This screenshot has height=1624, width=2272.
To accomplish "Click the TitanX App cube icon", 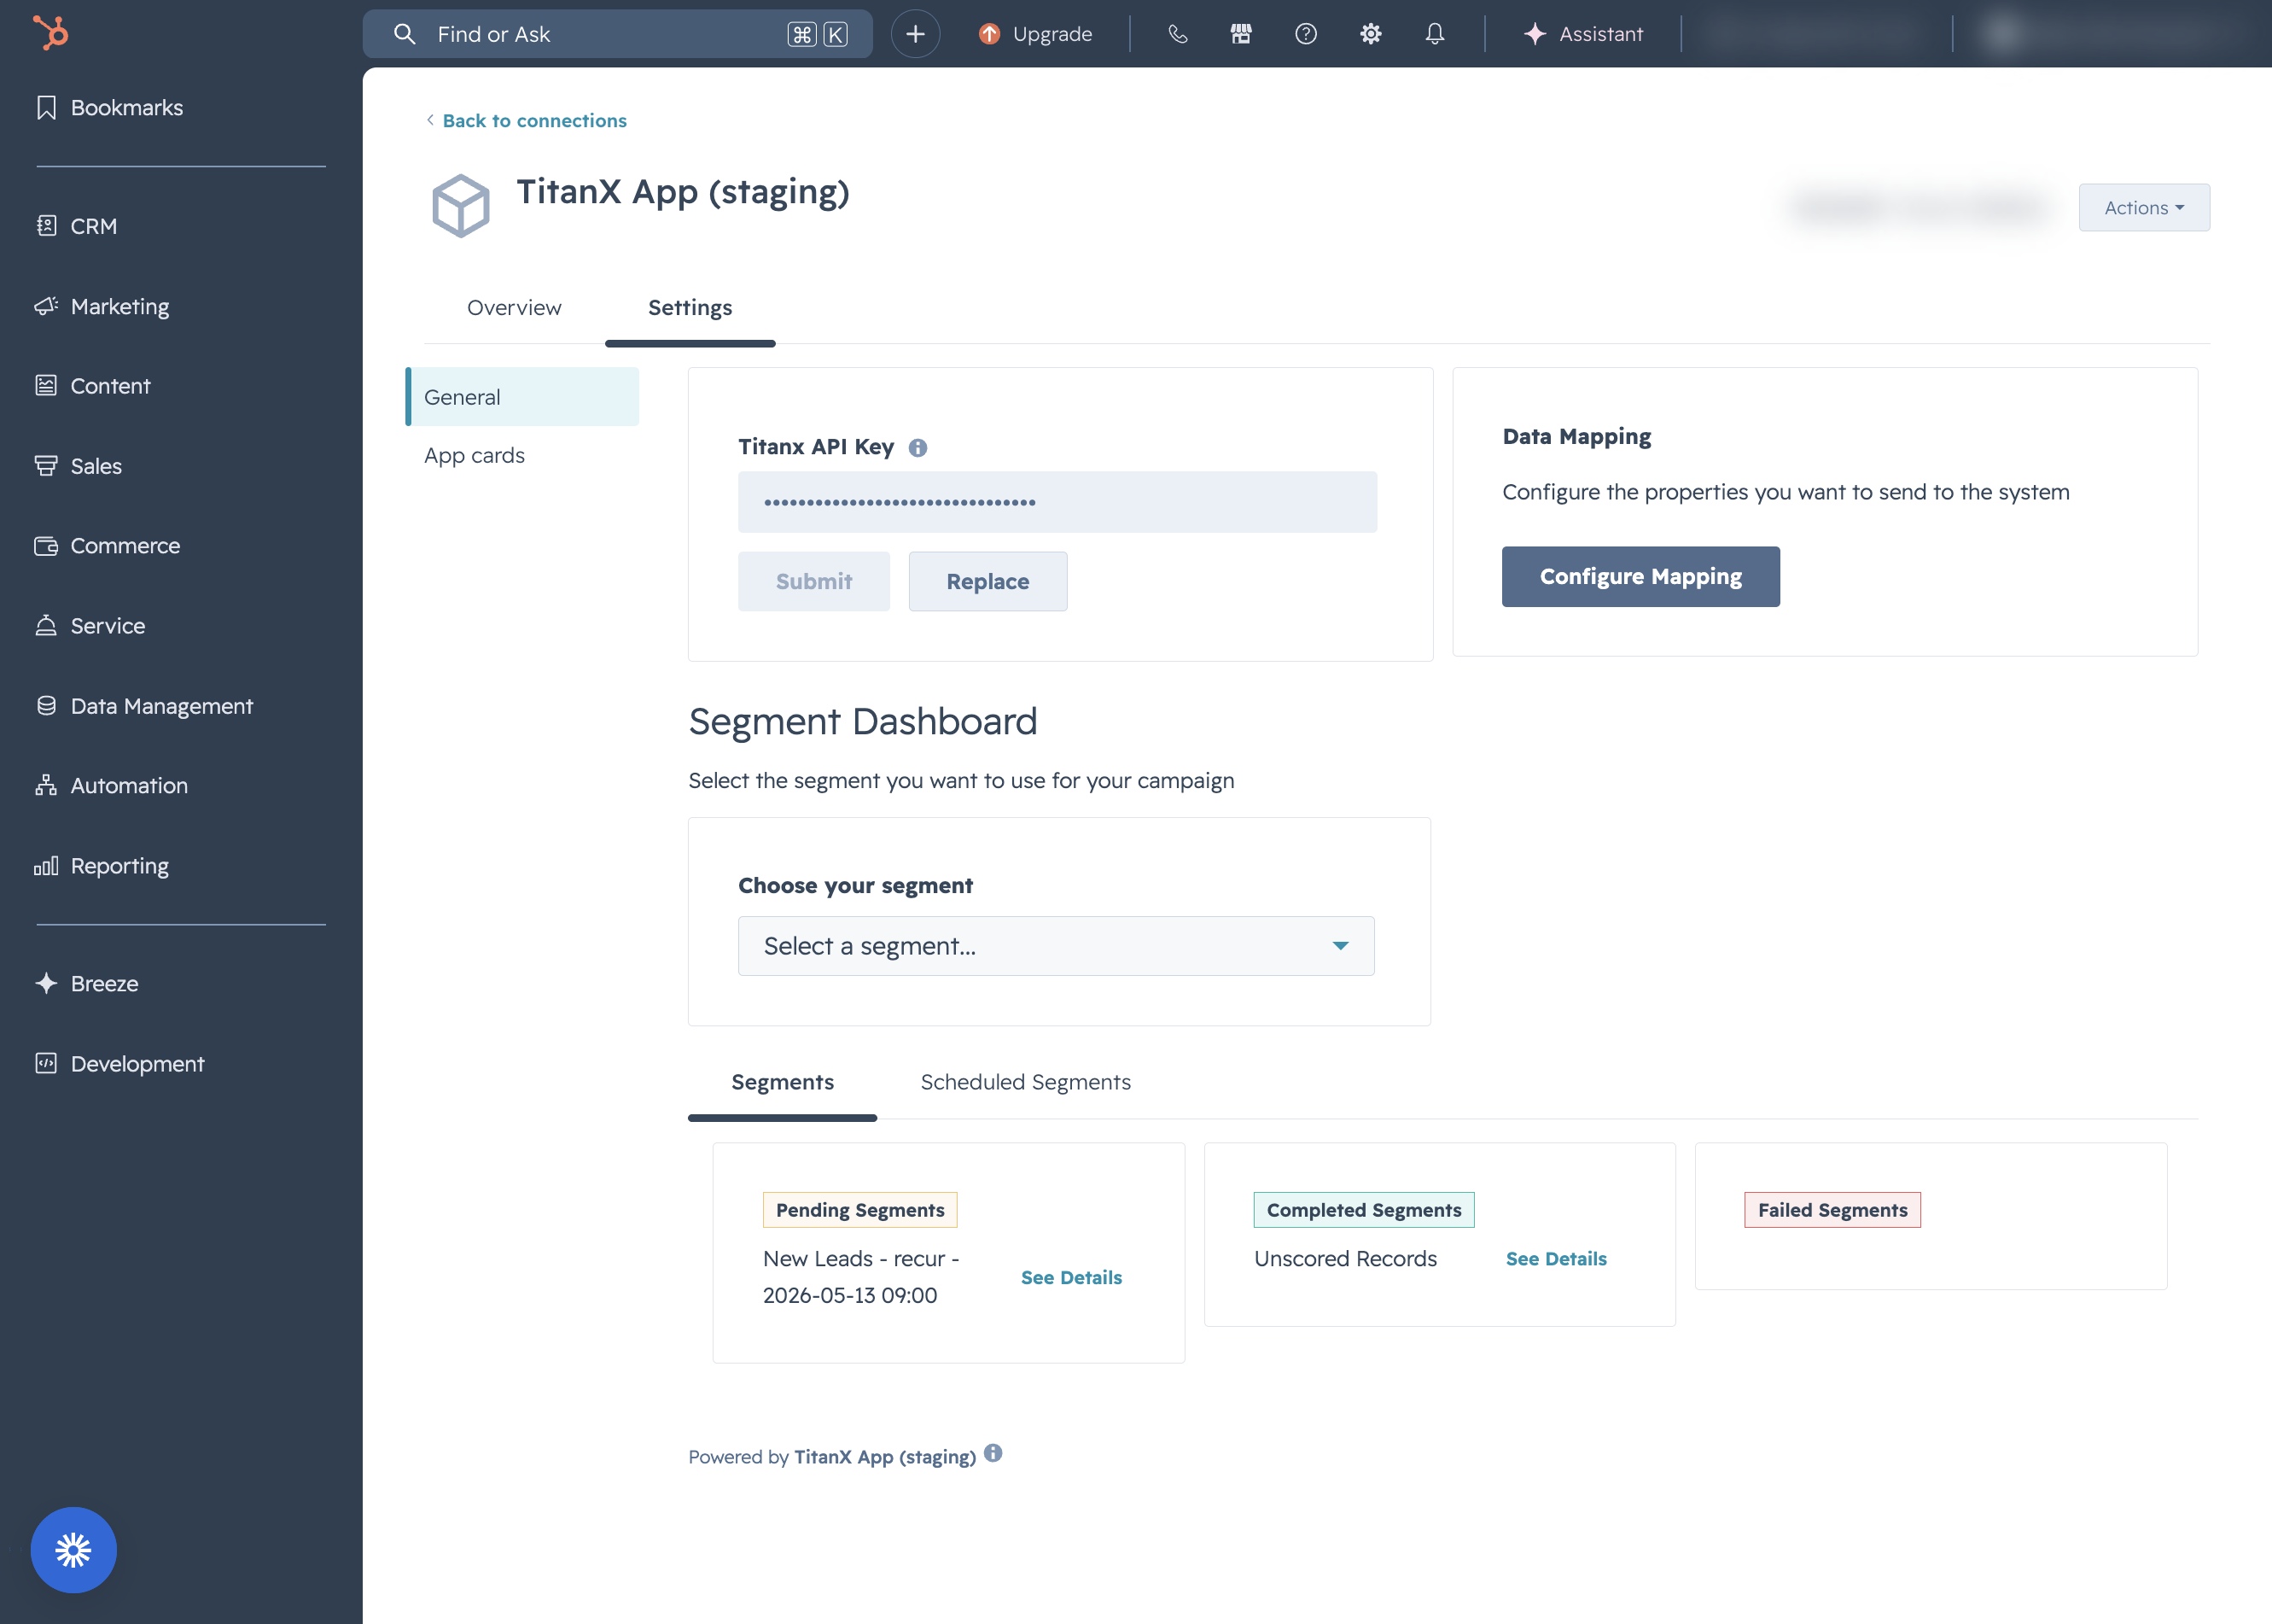I will click(460, 206).
